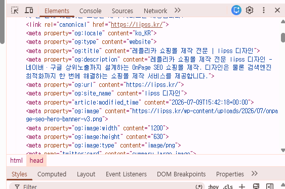Open the DOM Breakpoints pane tab
Viewport: 285px width, 189px height.
point(181,174)
